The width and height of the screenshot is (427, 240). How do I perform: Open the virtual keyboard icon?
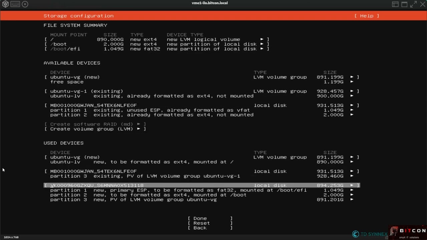(15, 4)
